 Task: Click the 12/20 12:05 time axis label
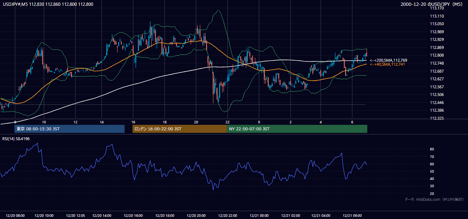[75, 216]
